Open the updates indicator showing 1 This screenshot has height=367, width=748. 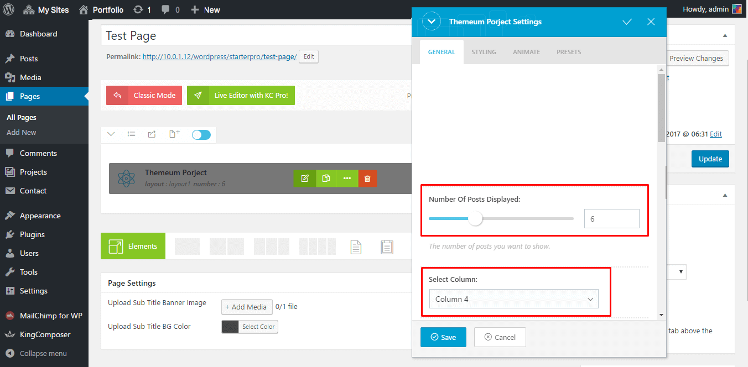(x=142, y=9)
